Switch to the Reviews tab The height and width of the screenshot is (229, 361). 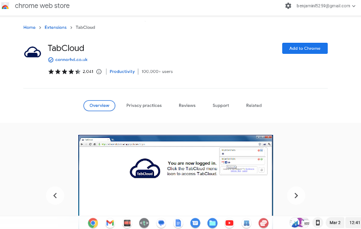pyautogui.click(x=187, y=106)
